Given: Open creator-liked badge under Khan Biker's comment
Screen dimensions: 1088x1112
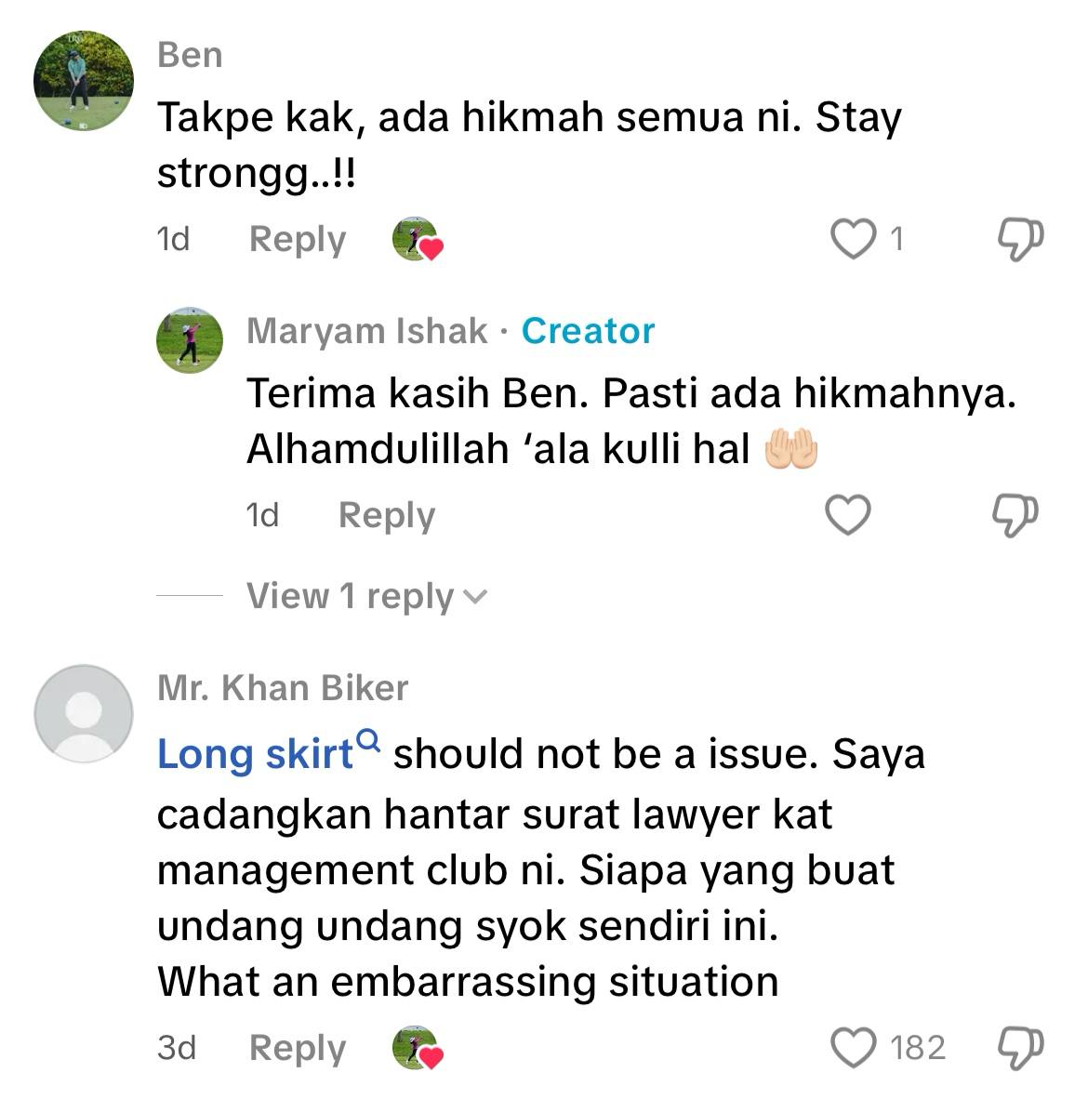Looking at the screenshot, I should [418, 1048].
